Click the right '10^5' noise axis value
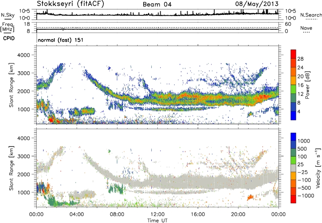The width and height of the screenshot is (322, 223). click(x=290, y=11)
